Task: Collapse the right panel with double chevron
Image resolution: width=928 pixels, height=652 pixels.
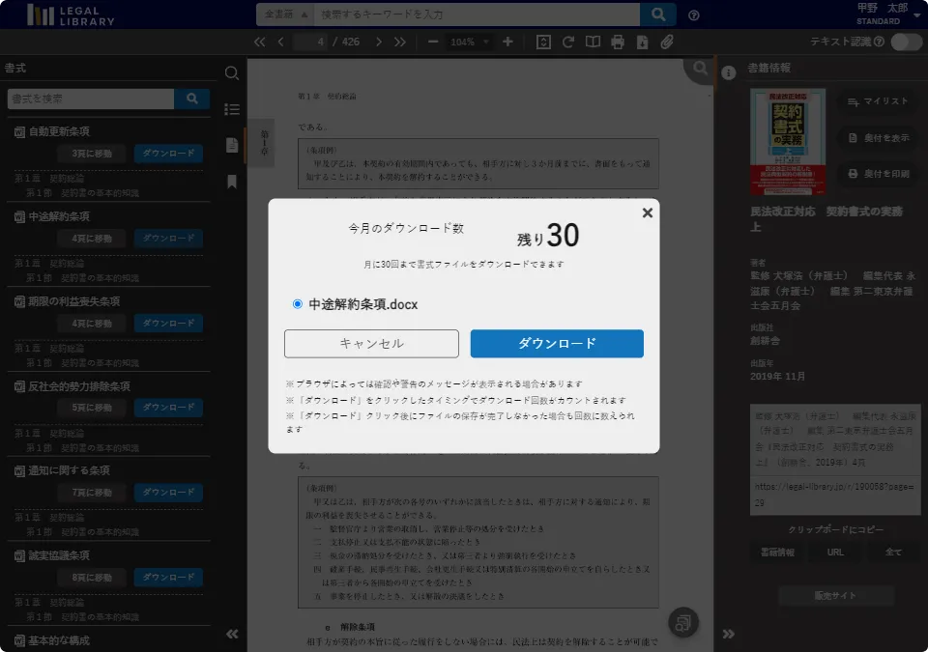Action: pyautogui.click(x=729, y=635)
